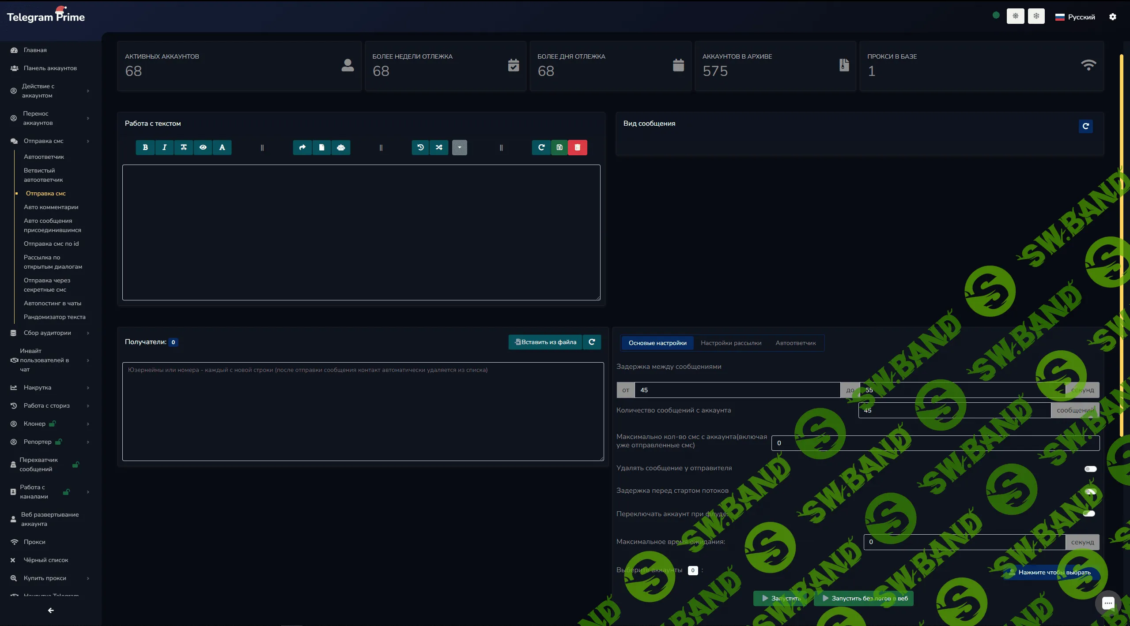Open the Автоответчик settings tab
The image size is (1130, 626).
pos(795,343)
